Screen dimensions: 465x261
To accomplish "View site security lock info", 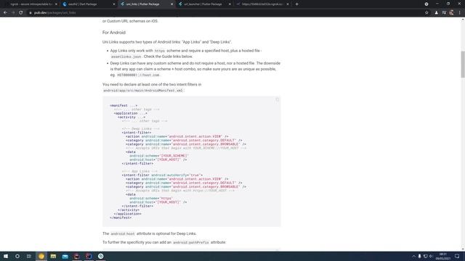I will click(x=31, y=13).
